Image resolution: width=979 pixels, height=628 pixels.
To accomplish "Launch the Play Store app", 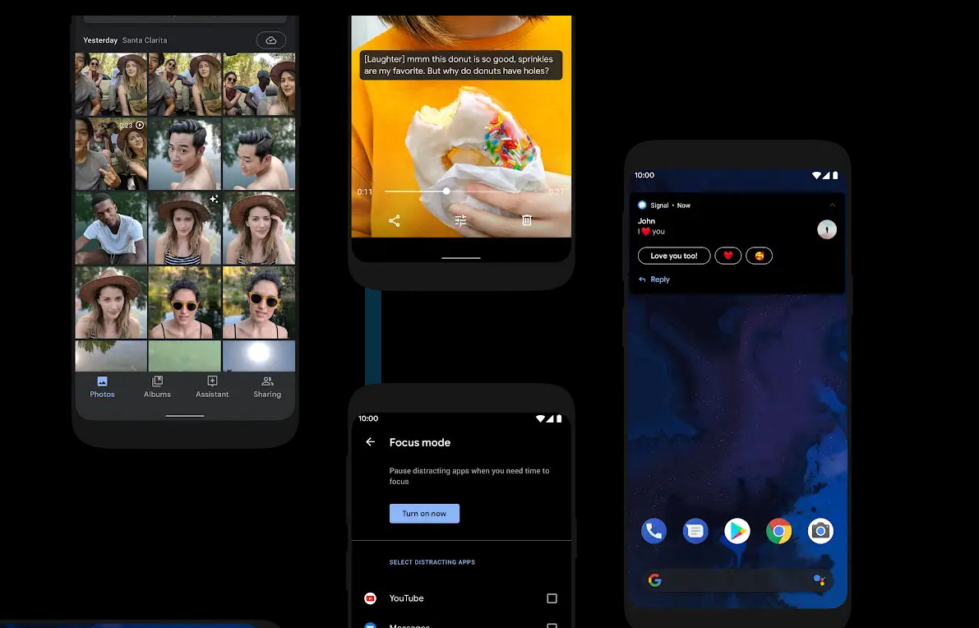I will pyautogui.click(x=737, y=531).
